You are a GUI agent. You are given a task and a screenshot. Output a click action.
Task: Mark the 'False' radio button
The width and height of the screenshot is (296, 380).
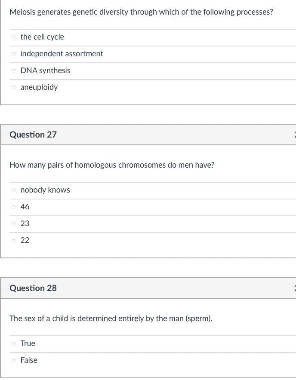(x=14, y=361)
